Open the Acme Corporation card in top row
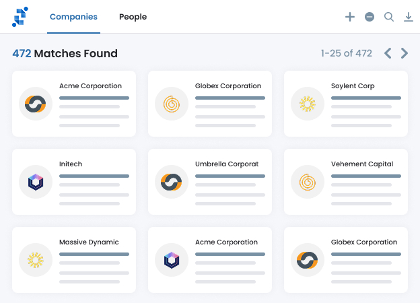Image resolution: width=420 pixels, height=303 pixels. (73, 104)
